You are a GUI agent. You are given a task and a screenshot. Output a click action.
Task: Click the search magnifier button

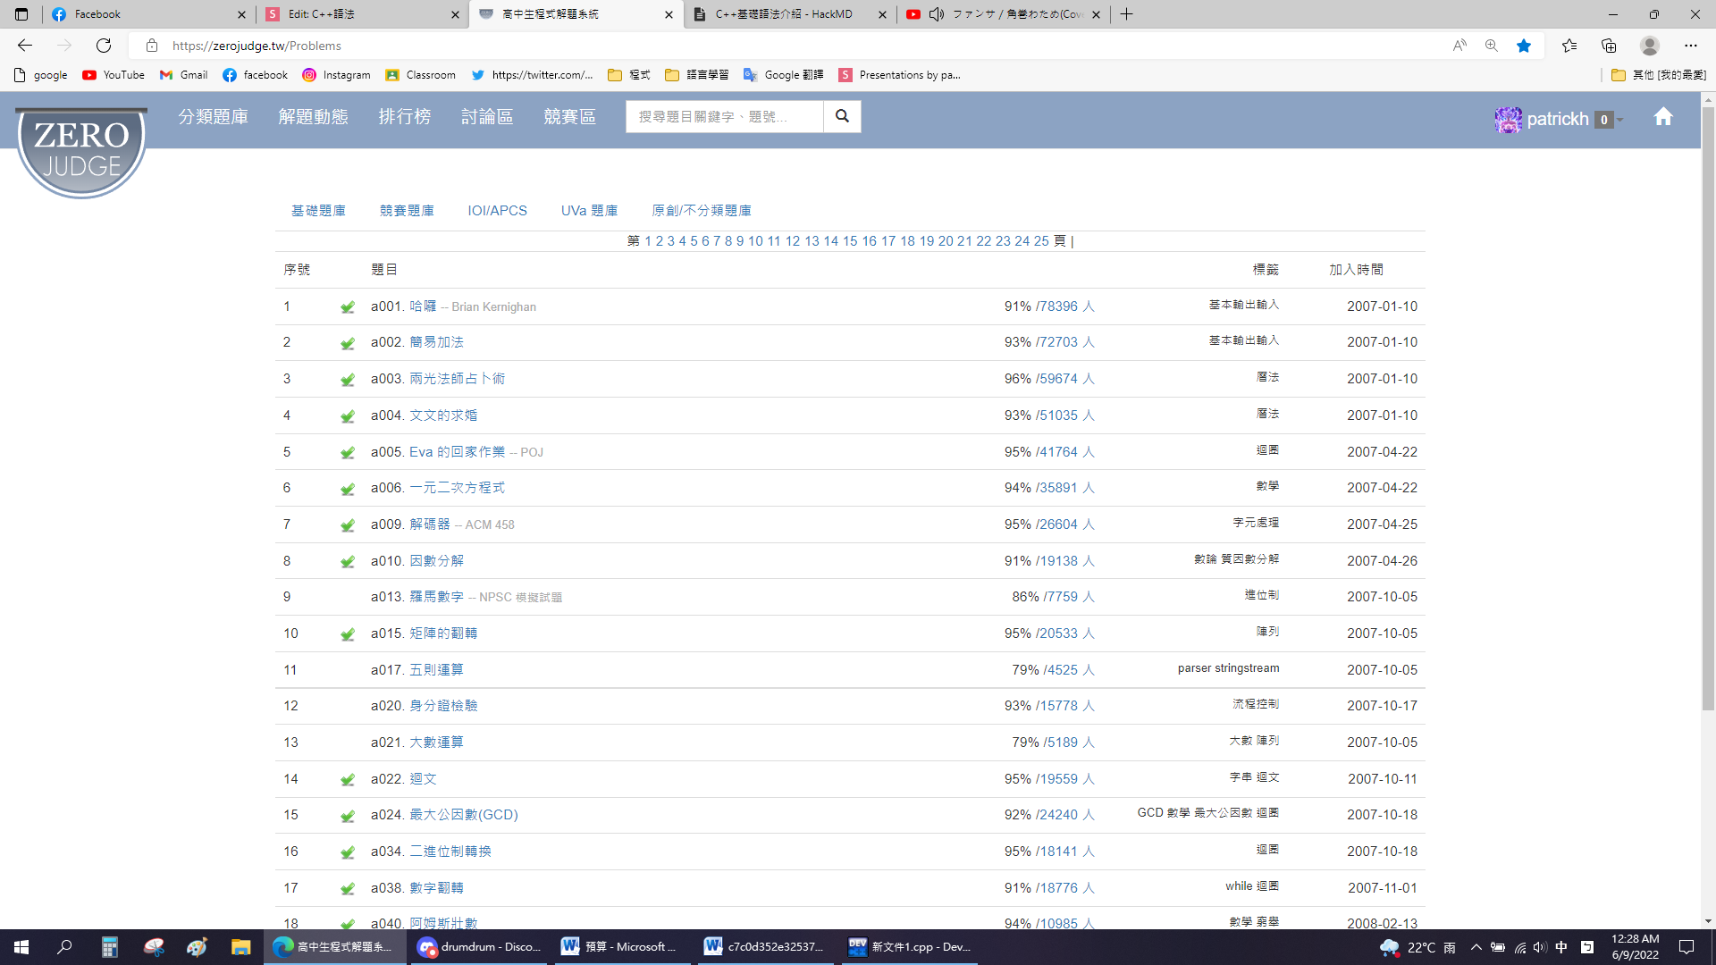point(842,116)
